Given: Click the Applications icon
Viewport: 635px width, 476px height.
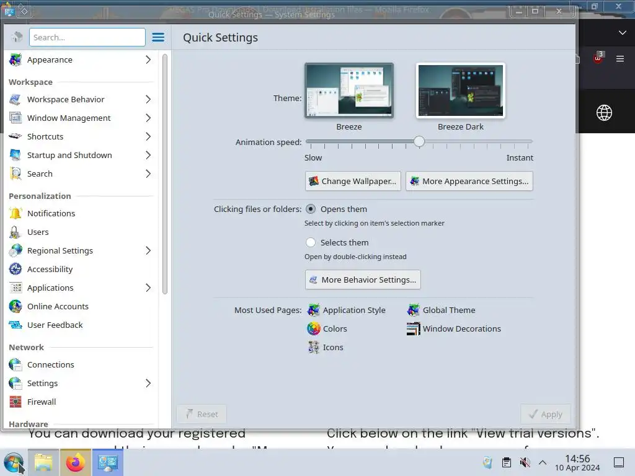Looking at the screenshot, I should click(16, 288).
